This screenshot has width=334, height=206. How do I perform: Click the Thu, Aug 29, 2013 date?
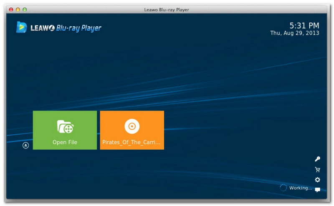pyautogui.click(x=294, y=33)
